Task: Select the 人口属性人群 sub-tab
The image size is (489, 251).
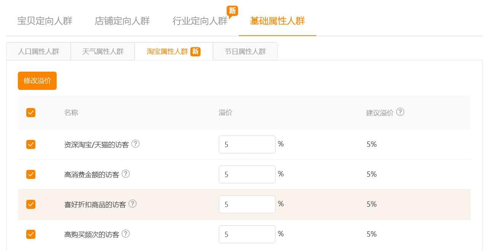Action: (x=38, y=52)
